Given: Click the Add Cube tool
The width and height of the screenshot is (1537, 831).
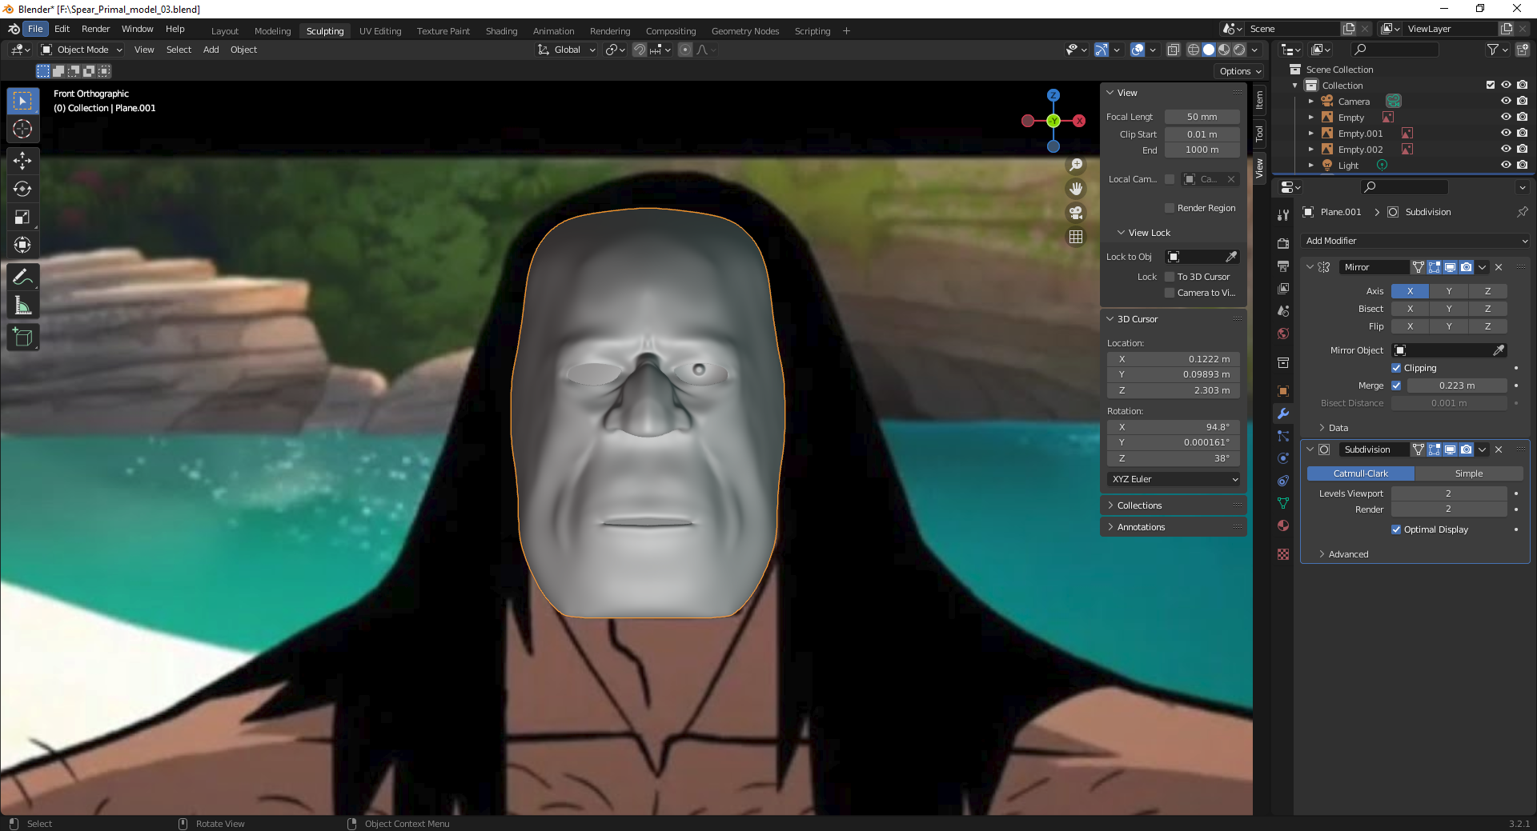Looking at the screenshot, I should point(22,338).
